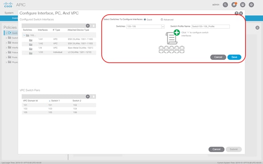
Task: Add a new VPC switch pair
Action: tap(88, 97)
